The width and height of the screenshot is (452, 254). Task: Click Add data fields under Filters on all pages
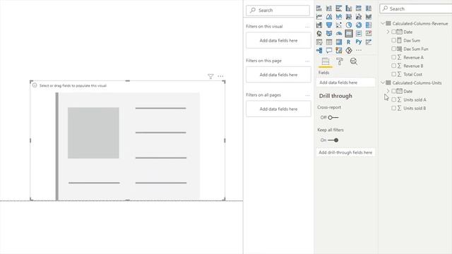[x=278, y=109]
